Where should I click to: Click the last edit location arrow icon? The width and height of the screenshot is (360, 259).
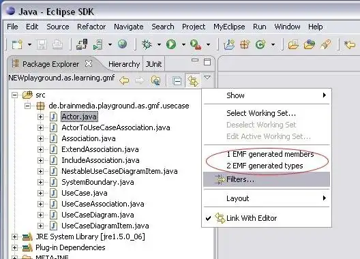pos(350,44)
